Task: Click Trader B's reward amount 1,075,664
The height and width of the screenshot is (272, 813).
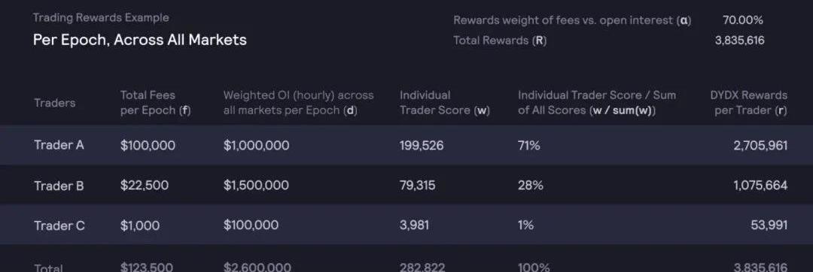Action: (x=760, y=186)
